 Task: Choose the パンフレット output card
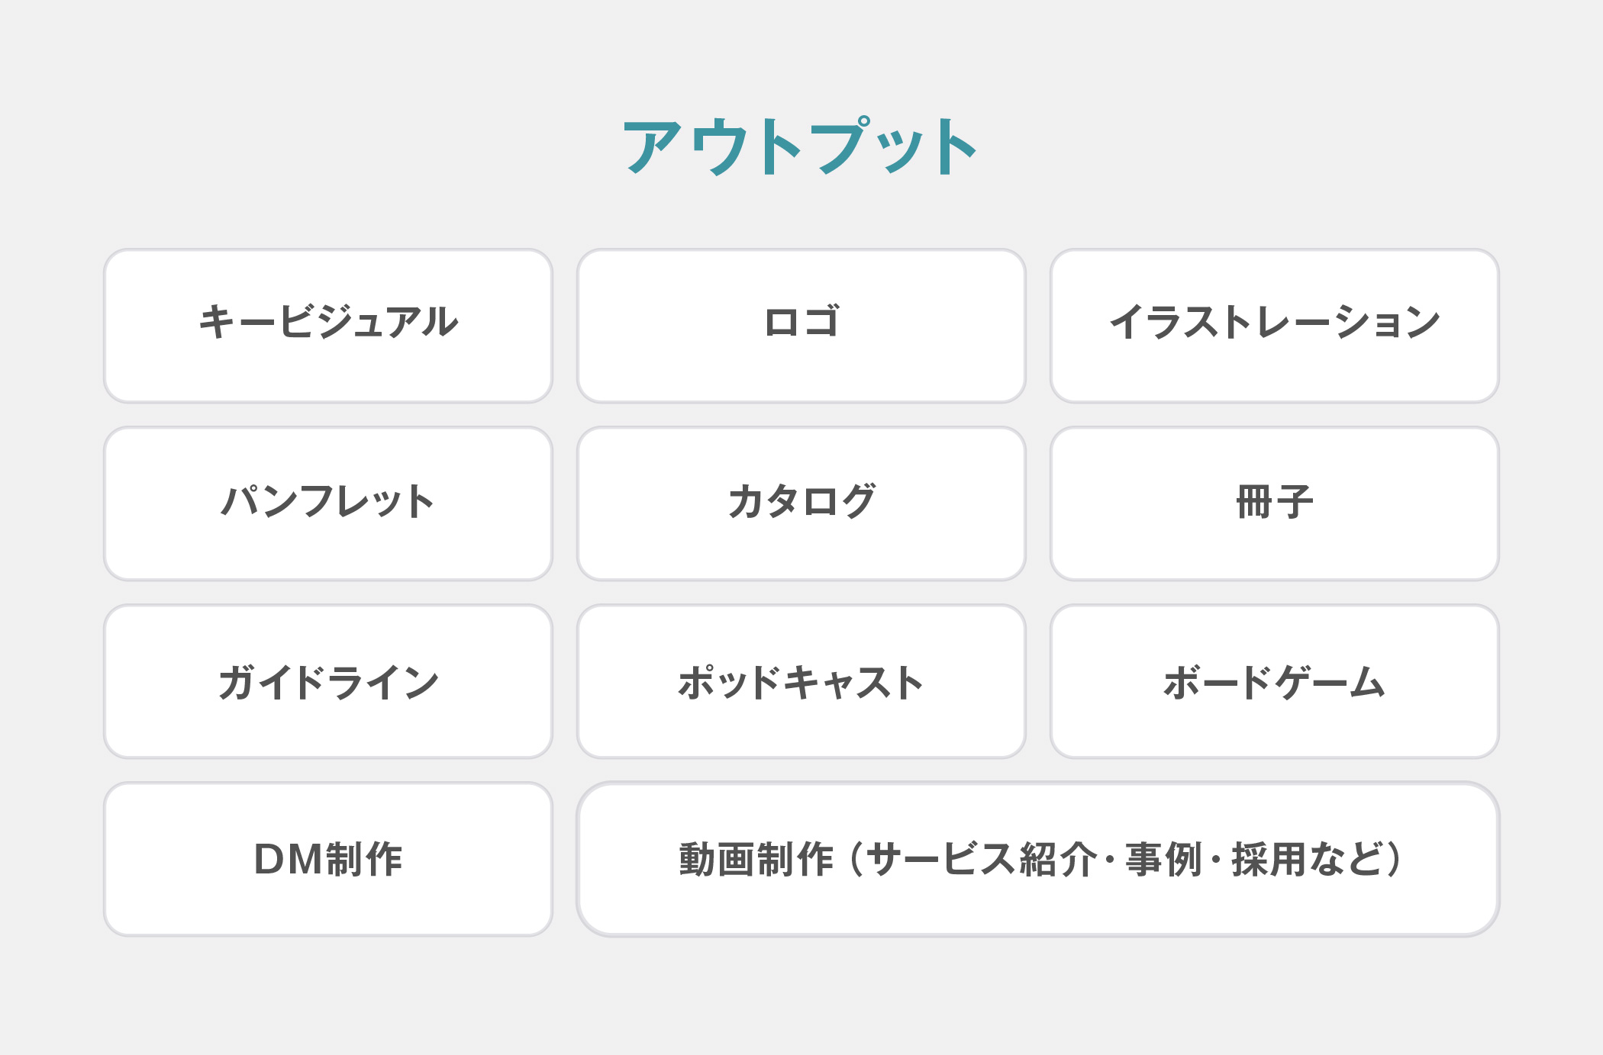point(328,503)
